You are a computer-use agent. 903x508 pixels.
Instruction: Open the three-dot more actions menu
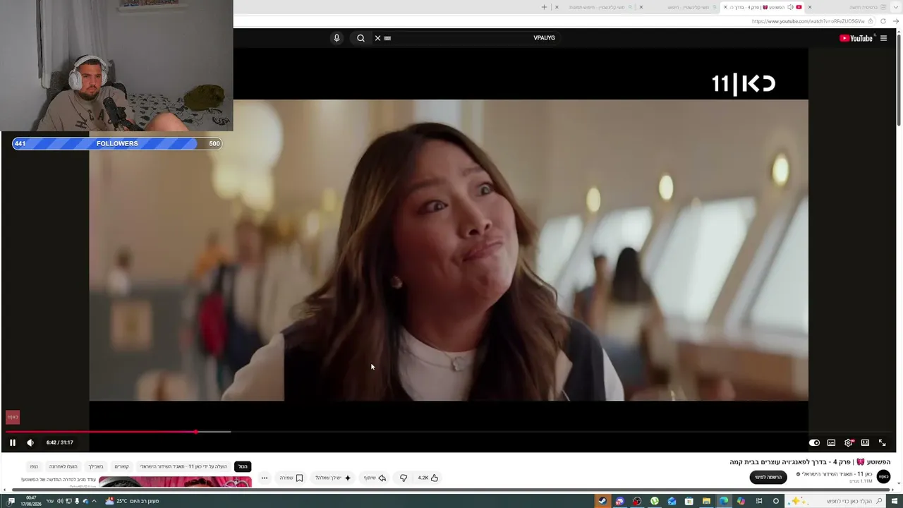(265, 478)
